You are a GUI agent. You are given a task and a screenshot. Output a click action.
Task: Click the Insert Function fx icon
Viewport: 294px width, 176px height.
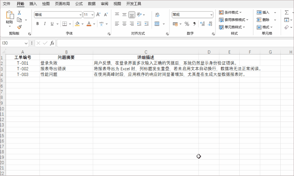[52, 43]
